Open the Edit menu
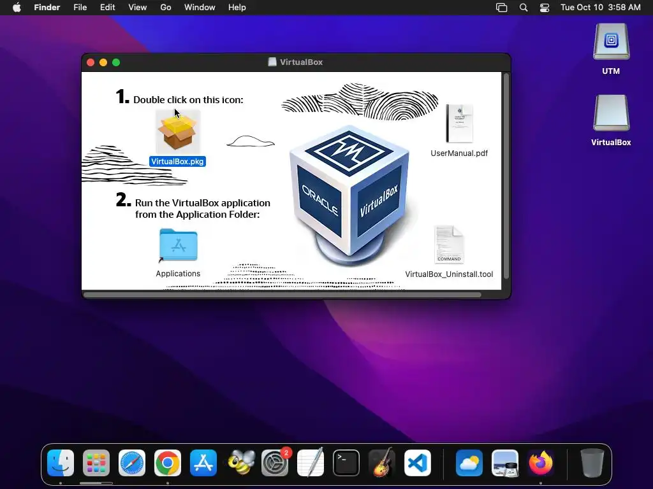The image size is (653, 489). [x=107, y=8]
